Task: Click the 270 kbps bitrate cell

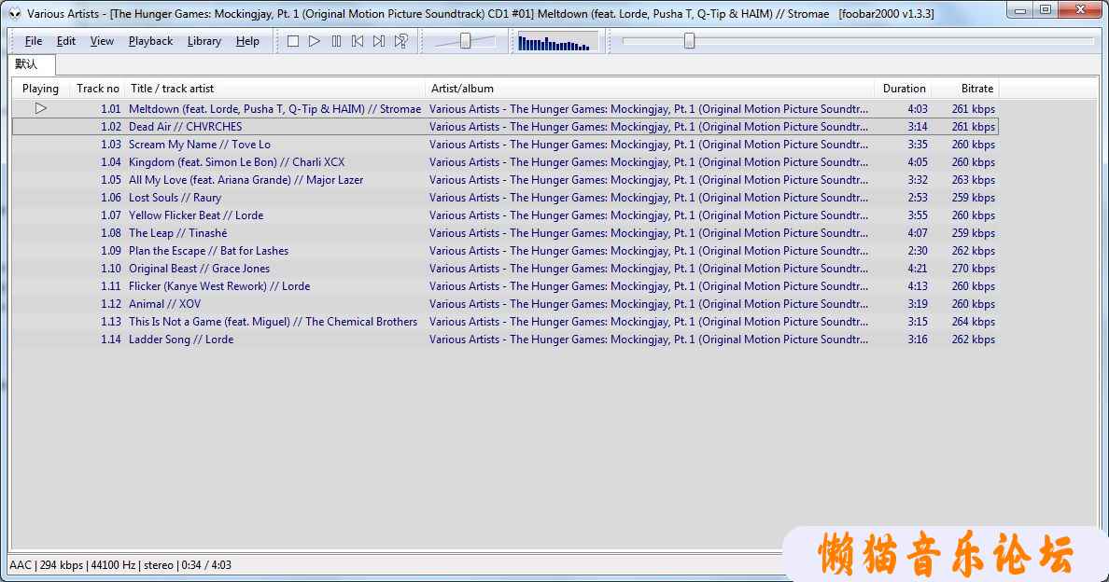Action: click(974, 268)
